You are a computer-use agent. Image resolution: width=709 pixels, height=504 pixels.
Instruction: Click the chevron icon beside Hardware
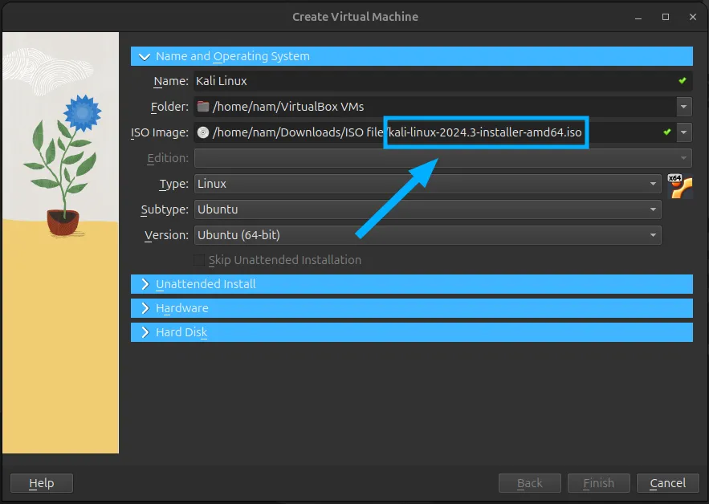pos(145,308)
